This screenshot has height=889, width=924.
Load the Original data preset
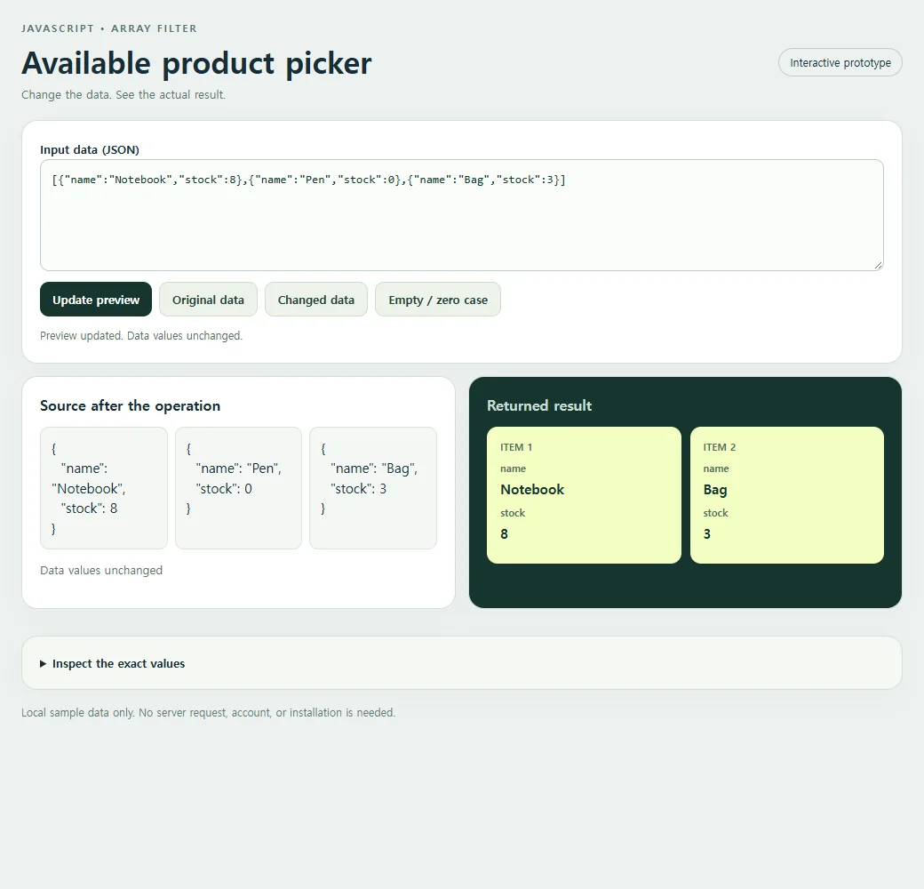tap(208, 300)
